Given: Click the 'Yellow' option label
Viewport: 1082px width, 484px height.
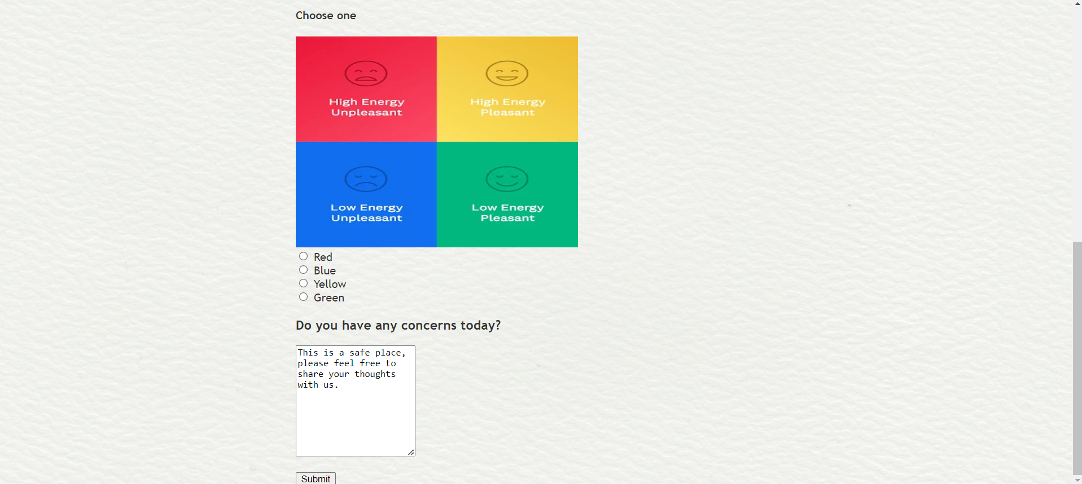Looking at the screenshot, I should coord(330,284).
